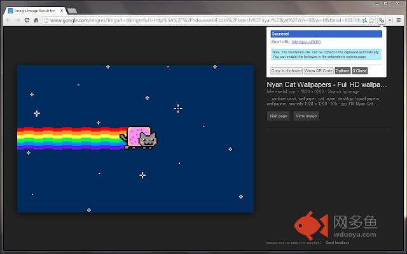407x254 pixels.
Task: Close the Google Image Result tab
Action: tap(62, 11)
